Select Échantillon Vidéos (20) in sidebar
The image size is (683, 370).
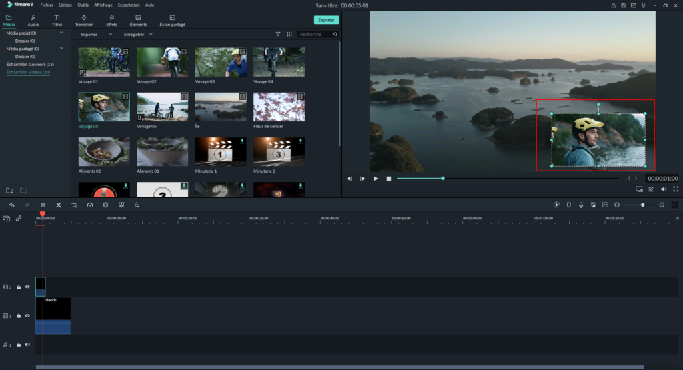pyautogui.click(x=28, y=72)
